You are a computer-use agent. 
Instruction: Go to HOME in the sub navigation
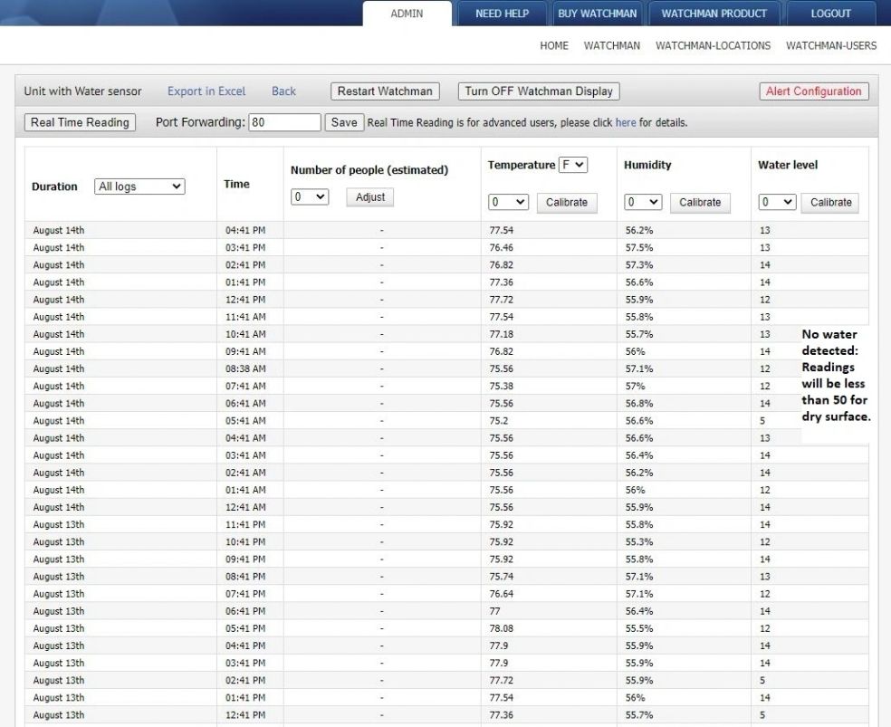[554, 45]
